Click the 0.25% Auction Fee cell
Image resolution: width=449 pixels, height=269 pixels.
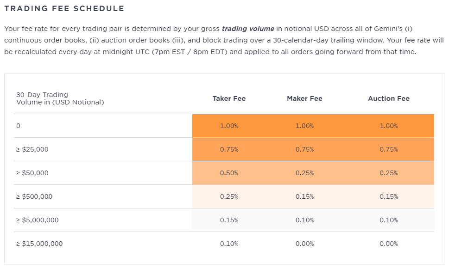point(389,173)
